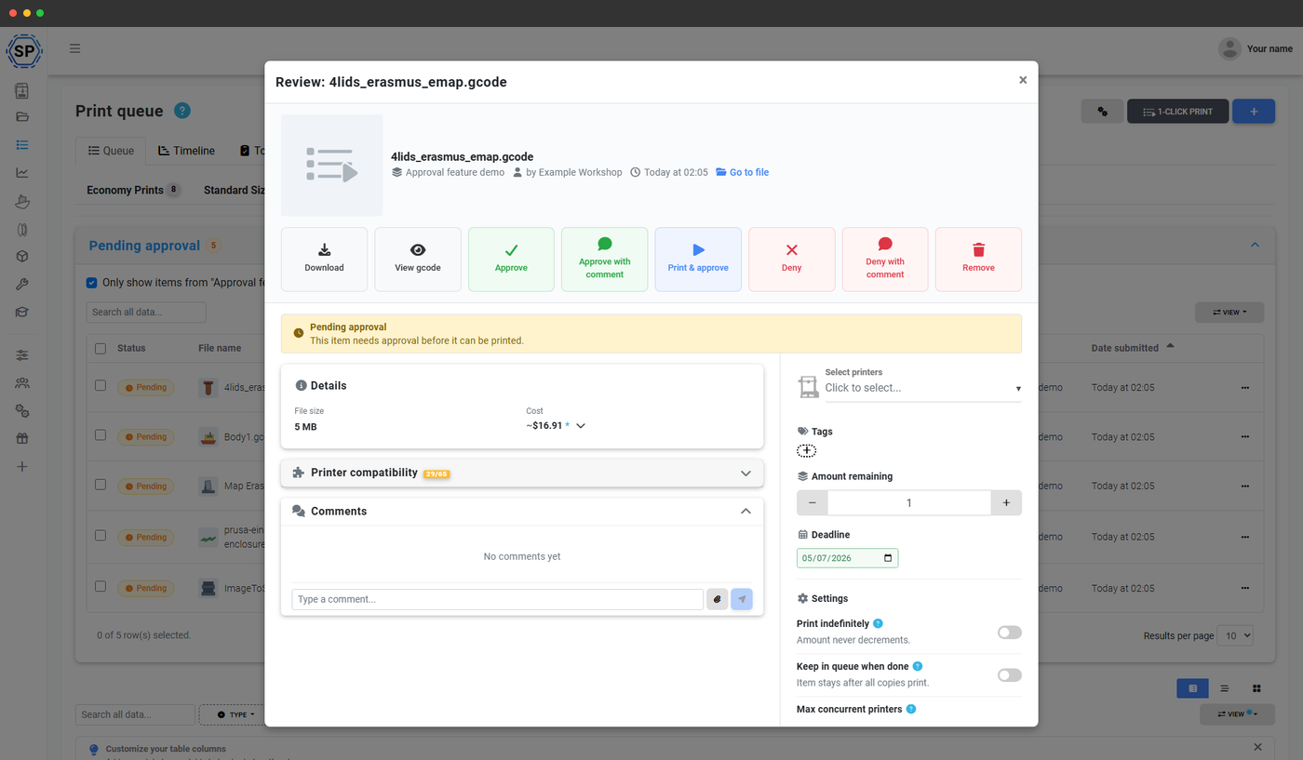Click the 1-CLICK PRINT button
The width and height of the screenshot is (1303, 760).
1177,112
